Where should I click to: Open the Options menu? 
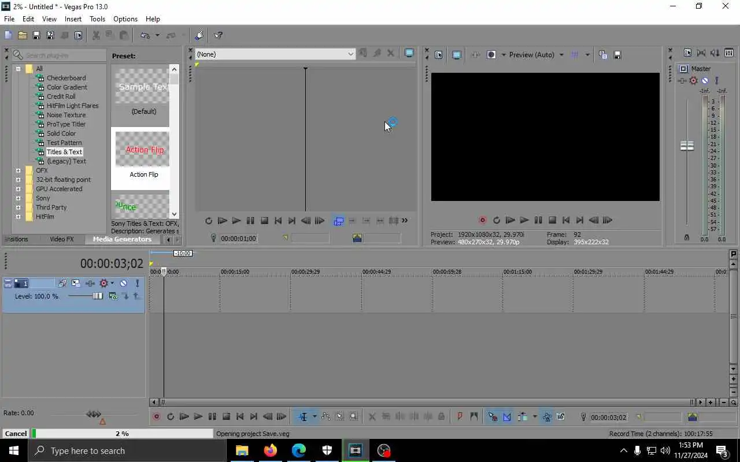pyautogui.click(x=125, y=19)
